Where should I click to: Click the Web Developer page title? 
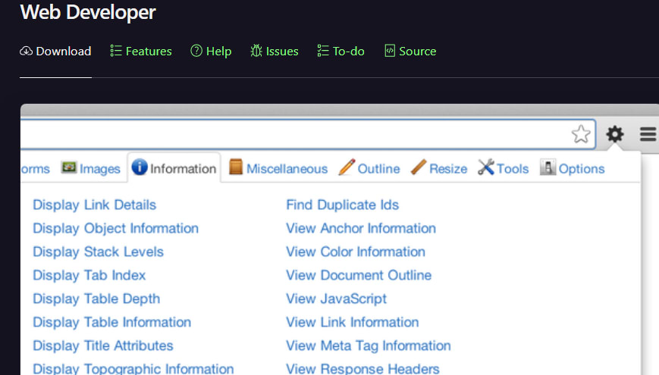[x=88, y=12]
